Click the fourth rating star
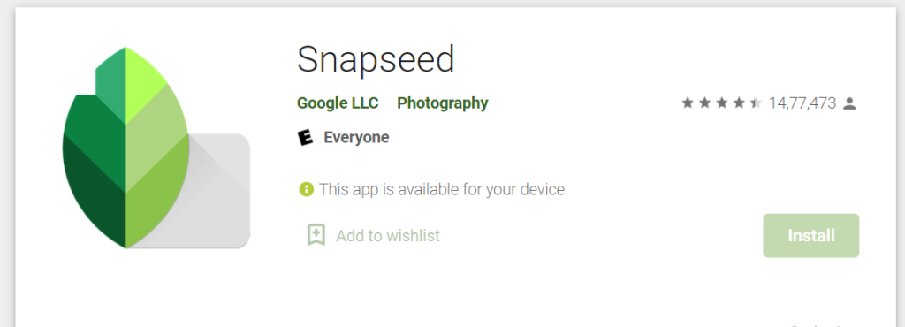Image resolution: width=905 pixels, height=327 pixels. [739, 103]
